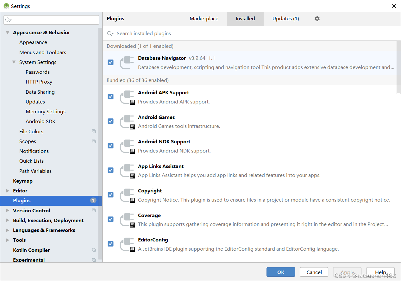Toggle the Android NDK Support checkbox
This screenshot has width=401, height=281.
110,146
